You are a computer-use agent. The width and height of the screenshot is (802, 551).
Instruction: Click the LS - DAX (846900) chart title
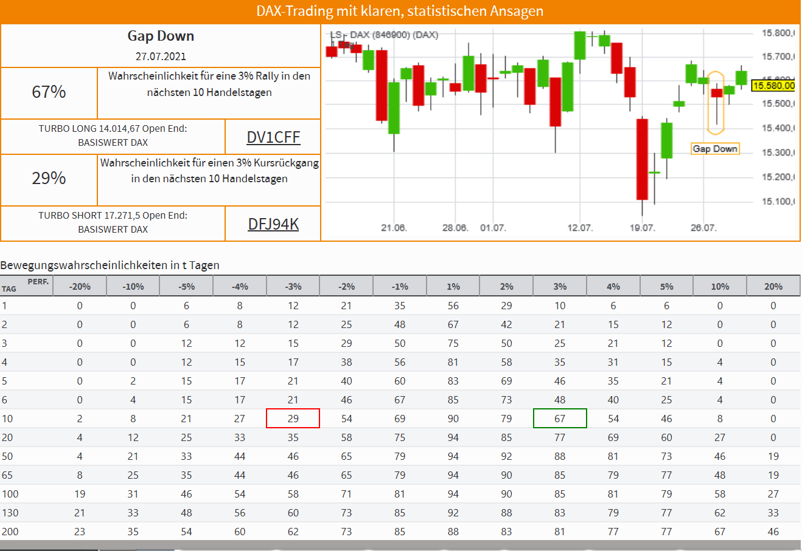pyautogui.click(x=384, y=35)
